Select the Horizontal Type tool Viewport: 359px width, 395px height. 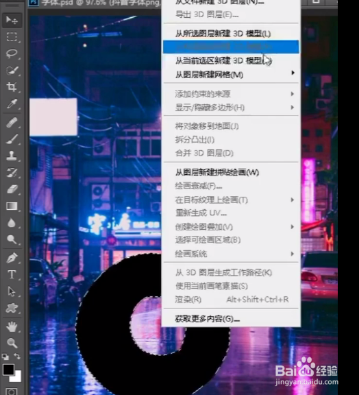click(x=12, y=274)
